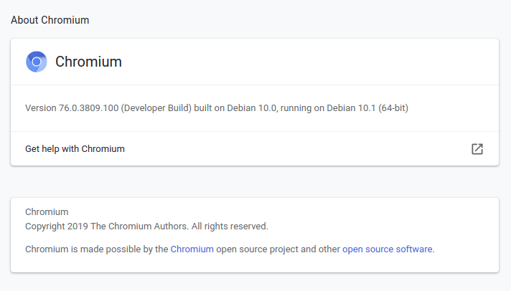The width and height of the screenshot is (511, 291).
Task: Click the "About Chromium" page heading
Action: [50, 20]
